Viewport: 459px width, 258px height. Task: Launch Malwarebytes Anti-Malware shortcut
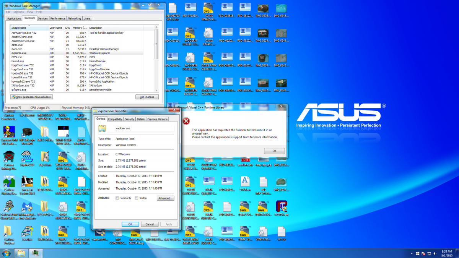27,209
